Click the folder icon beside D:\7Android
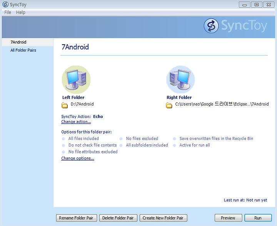The width and height of the screenshot is (277, 226). click(x=65, y=105)
